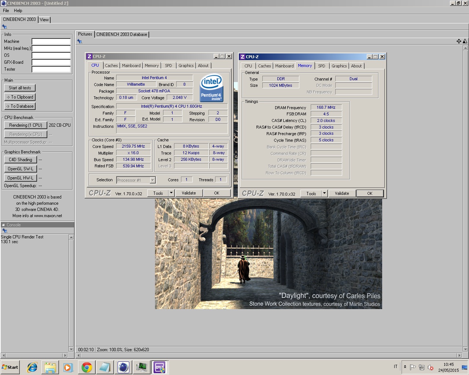The image size is (469, 375).
Task: Click the 202 CB-CPU score text
Action: pos(60,125)
